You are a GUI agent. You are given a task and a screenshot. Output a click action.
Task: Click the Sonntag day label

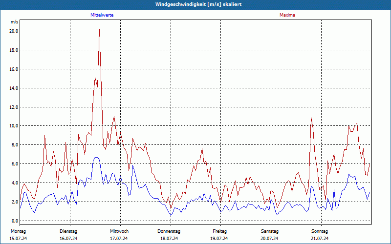click(320, 231)
